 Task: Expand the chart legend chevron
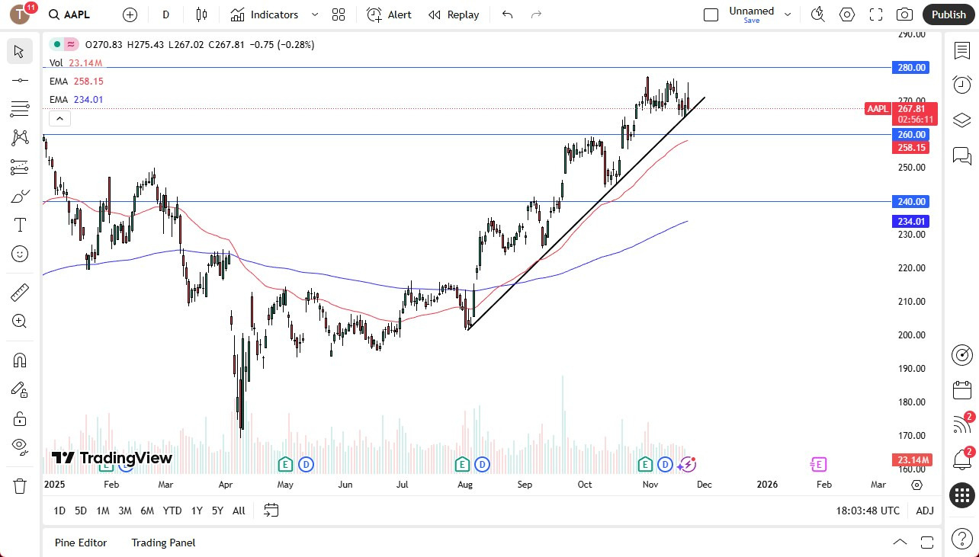coord(59,118)
